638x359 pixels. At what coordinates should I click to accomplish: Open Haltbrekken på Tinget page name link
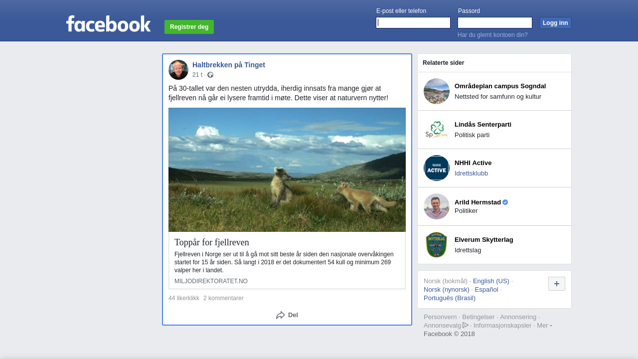(229, 65)
